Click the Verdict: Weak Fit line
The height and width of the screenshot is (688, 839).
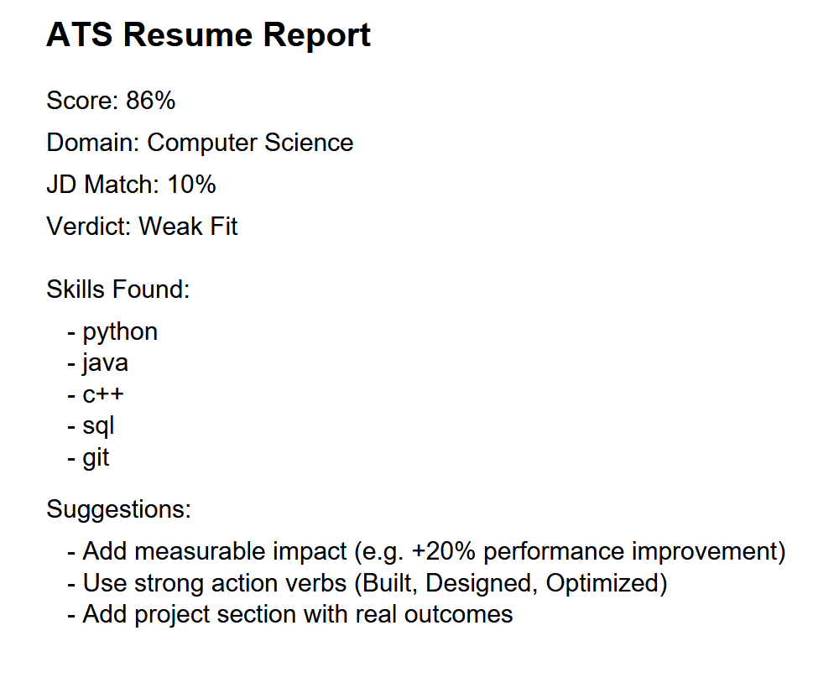[x=142, y=227]
